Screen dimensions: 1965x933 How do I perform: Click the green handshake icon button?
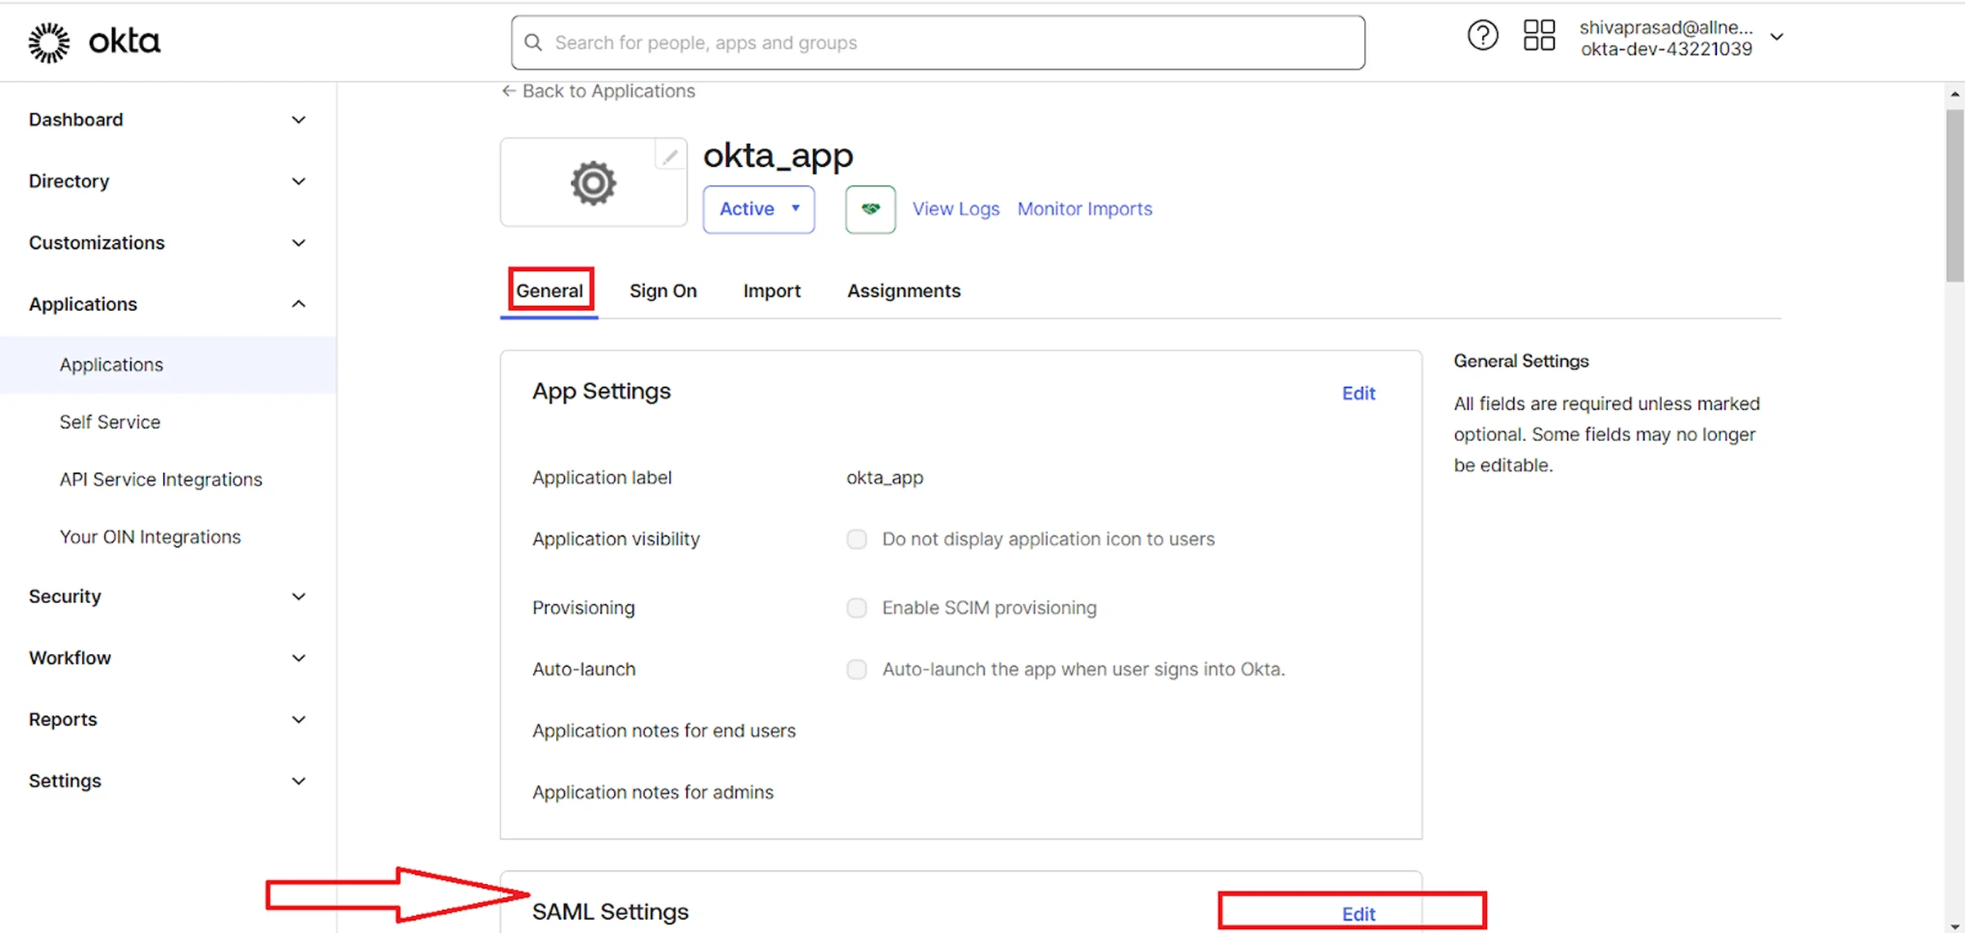point(870,210)
